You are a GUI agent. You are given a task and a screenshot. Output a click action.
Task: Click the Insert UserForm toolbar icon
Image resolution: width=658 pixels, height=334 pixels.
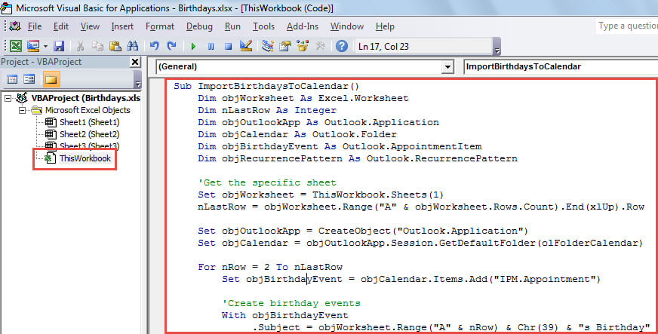32,46
